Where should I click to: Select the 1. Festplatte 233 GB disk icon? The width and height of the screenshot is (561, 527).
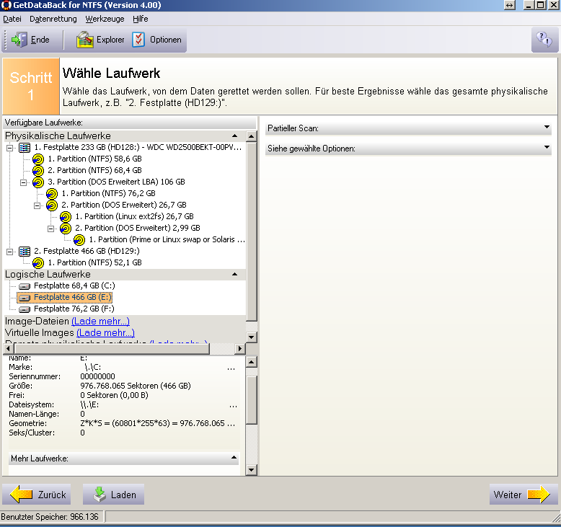(25, 147)
